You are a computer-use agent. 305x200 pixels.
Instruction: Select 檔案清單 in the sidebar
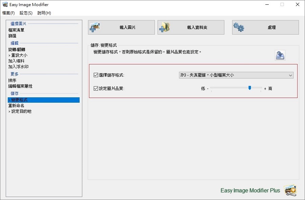[16, 30]
